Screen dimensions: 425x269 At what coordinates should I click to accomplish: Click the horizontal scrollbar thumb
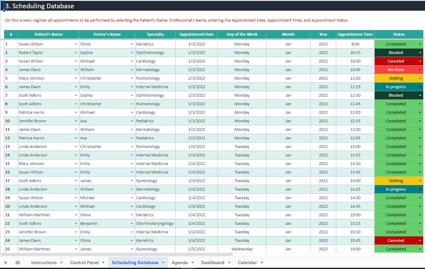point(117,254)
